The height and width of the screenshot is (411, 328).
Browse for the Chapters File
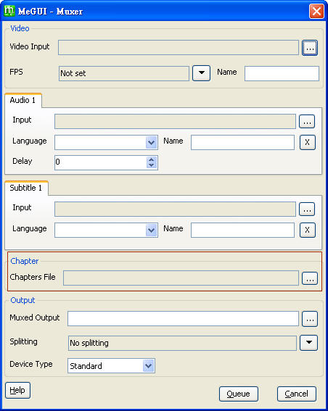(310, 278)
